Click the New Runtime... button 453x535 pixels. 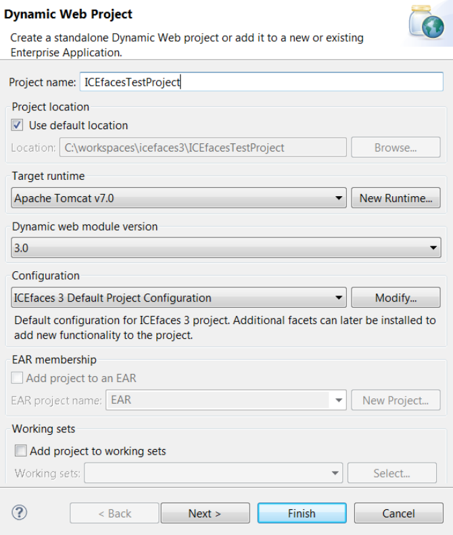click(x=396, y=198)
